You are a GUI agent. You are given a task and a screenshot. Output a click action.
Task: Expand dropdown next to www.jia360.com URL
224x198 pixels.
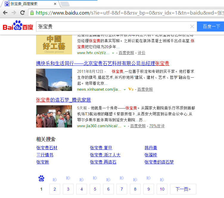tap(125, 126)
